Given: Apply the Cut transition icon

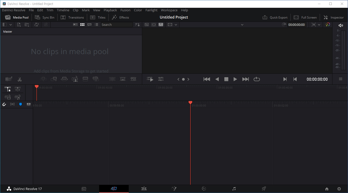Looking at the screenshot, I should click(112, 79).
